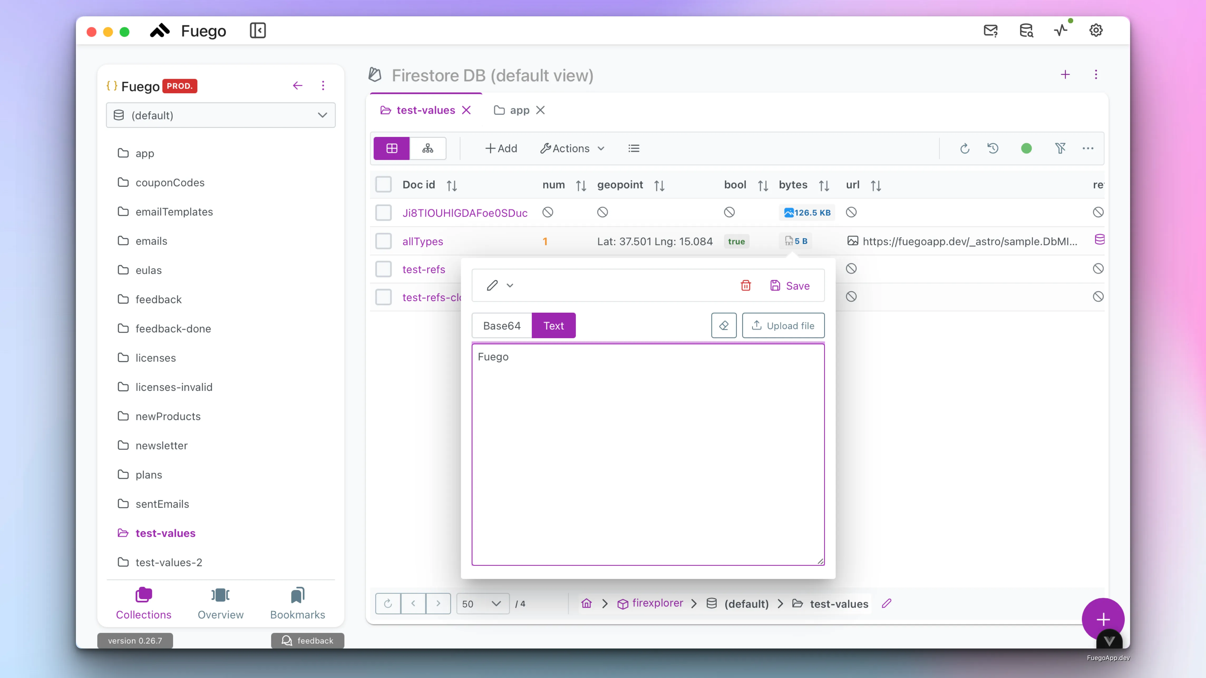This screenshot has height=678, width=1206.
Task: Open the test-values breadcrumb link
Action: point(839,604)
